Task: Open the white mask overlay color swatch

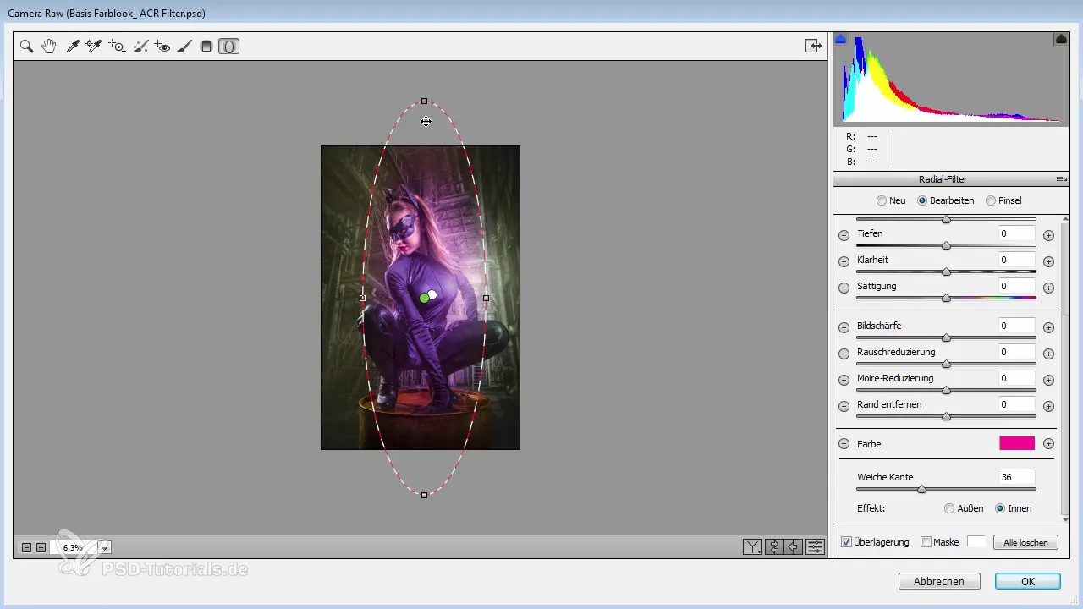Action: tap(976, 542)
